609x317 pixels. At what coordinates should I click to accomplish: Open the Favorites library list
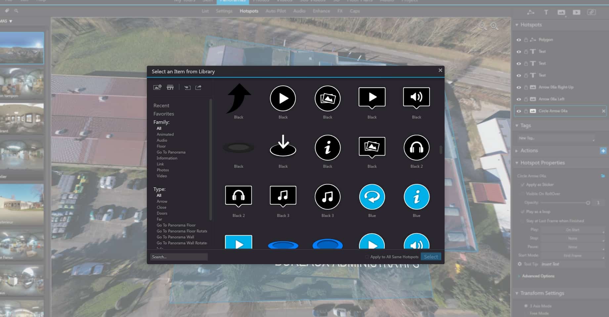[163, 114]
